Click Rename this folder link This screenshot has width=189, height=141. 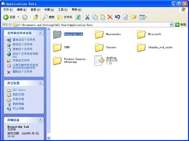click(21, 40)
